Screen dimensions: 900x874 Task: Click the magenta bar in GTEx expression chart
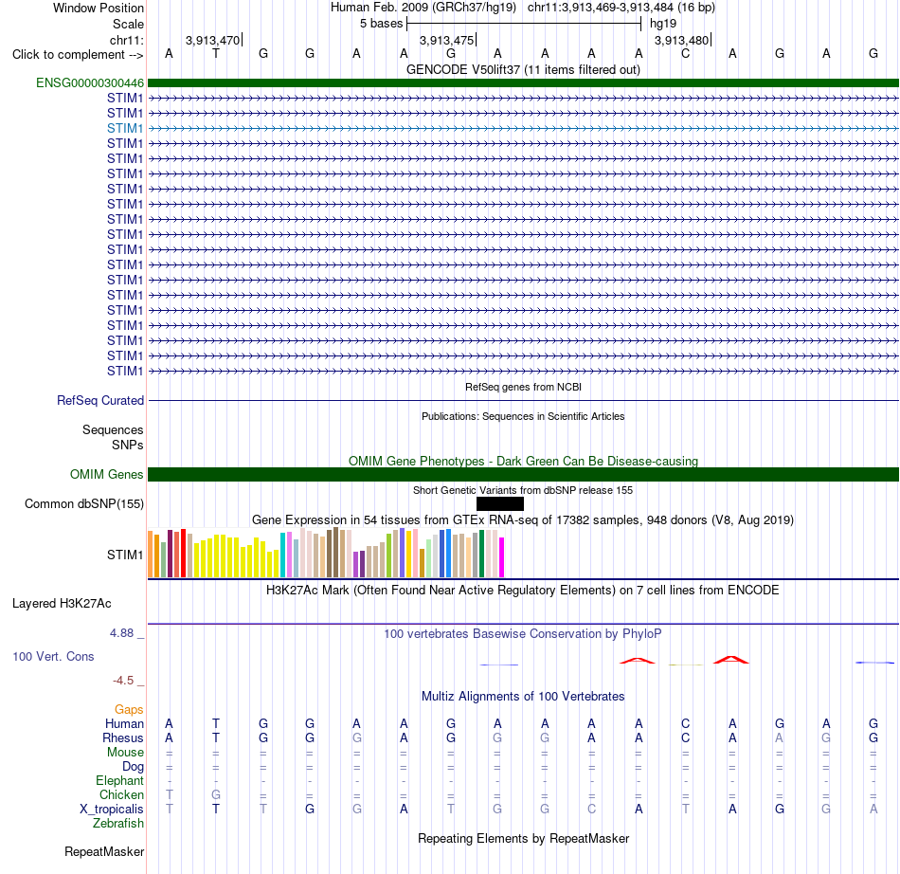point(502,557)
